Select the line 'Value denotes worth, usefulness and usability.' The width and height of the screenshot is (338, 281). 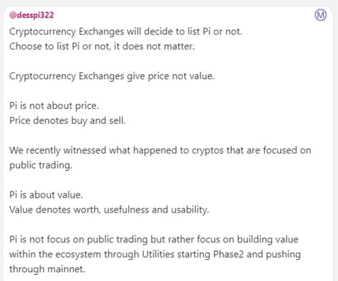coord(109,210)
